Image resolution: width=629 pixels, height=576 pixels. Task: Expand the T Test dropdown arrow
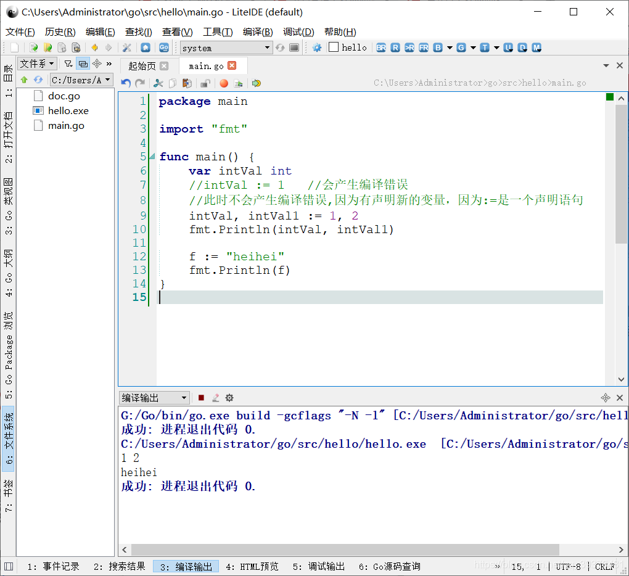tap(496, 47)
